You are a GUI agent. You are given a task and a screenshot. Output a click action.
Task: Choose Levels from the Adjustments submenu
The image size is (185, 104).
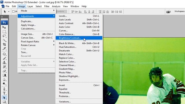click(x=79, y=16)
